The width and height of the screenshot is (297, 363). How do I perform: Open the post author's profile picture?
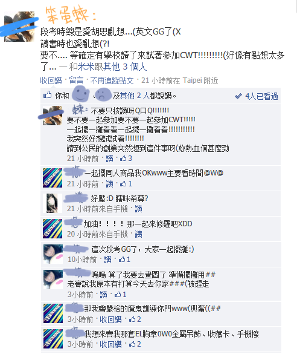pyautogui.click(x=19, y=27)
